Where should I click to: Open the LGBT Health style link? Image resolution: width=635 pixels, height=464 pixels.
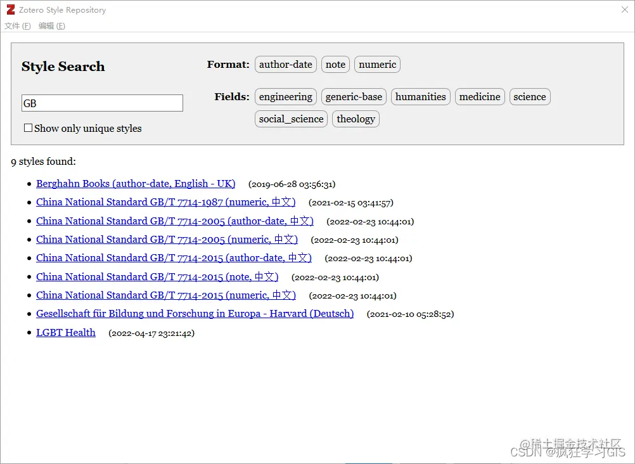point(66,333)
